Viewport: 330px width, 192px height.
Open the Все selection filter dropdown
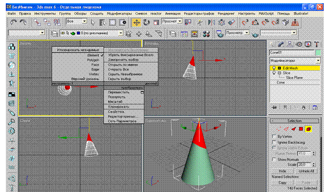point(77,21)
